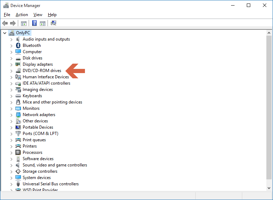Click the Audio inputs and outputs speaker icon

click(x=18, y=39)
